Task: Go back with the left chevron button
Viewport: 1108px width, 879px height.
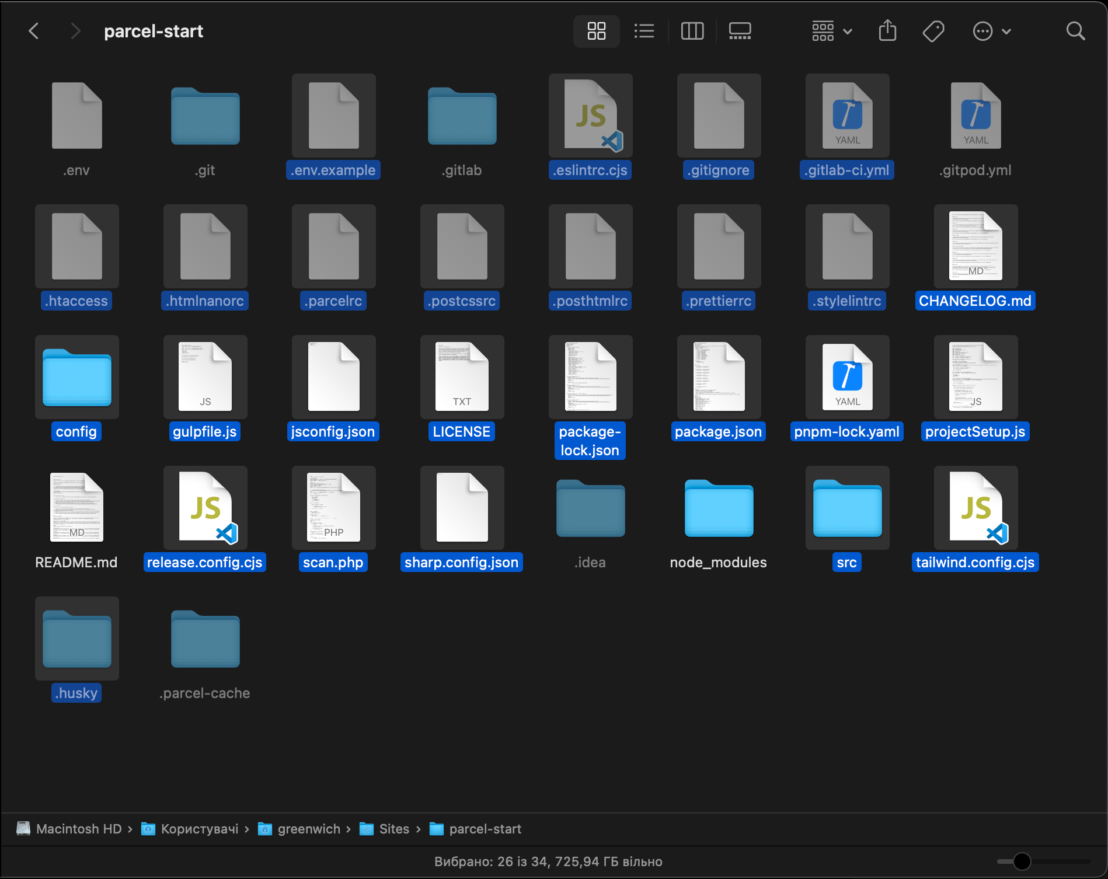Action: tap(34, 31)
